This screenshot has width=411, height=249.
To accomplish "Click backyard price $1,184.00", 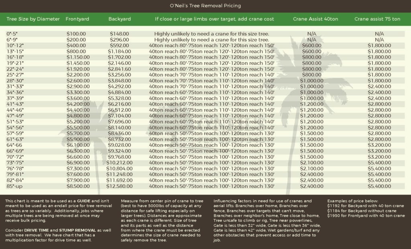I will (x=120, y=51).
